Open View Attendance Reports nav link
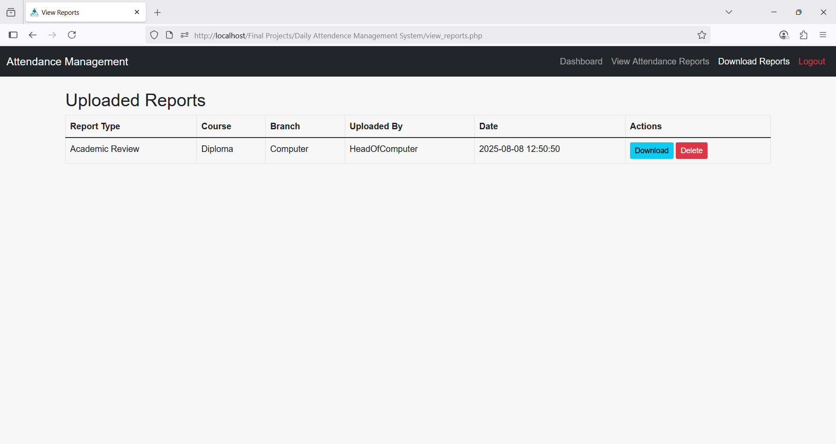Viewport: 836px width, 444px height. [x=660, y=61]
